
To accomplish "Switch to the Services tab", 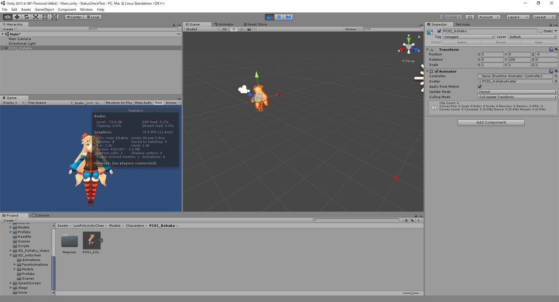I will click(x=463, y=24).
